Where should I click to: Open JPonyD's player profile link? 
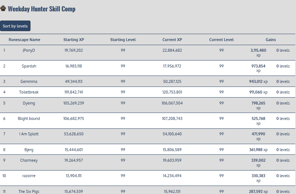point(29,50)
